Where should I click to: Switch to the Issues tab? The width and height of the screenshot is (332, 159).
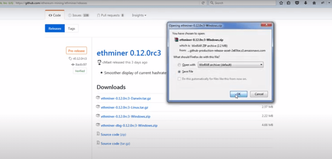pos(79,15)
